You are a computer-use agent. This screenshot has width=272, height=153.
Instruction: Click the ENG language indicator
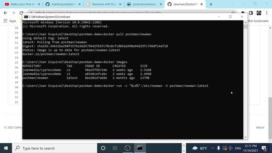point(238,148)
